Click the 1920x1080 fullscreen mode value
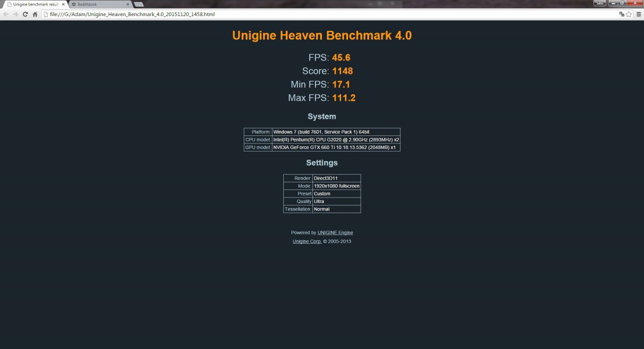Screen dimensions: 644x349 337,186
